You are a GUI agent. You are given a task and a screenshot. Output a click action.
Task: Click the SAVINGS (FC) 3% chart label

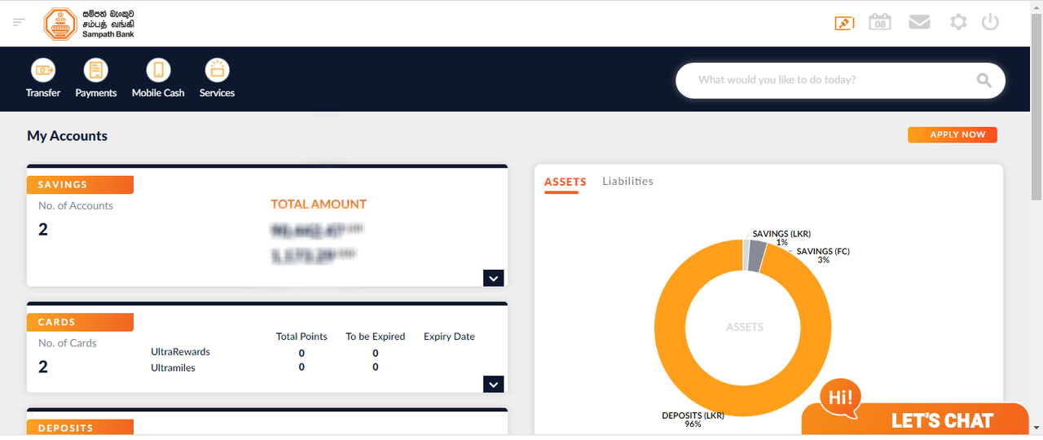click(x=823, y=256)
